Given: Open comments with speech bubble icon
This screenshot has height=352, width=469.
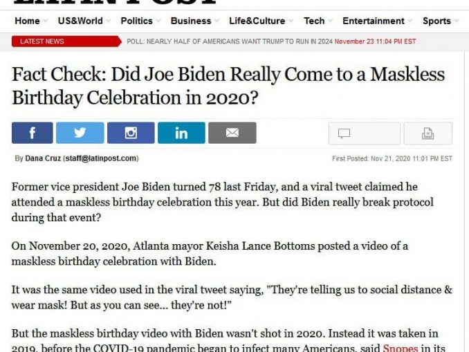Looking at the screenshot, I should tap(365, 133).
